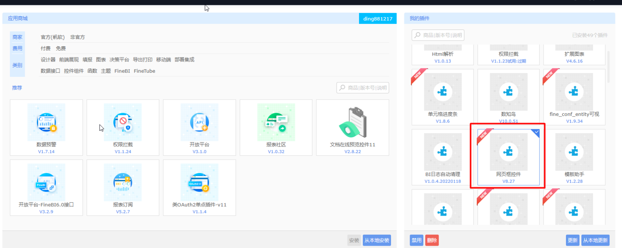Viewport: 622px width, 248px height.
Task: Open the 权限拦截 plugin icon in the store
Action: pos(123,122)
